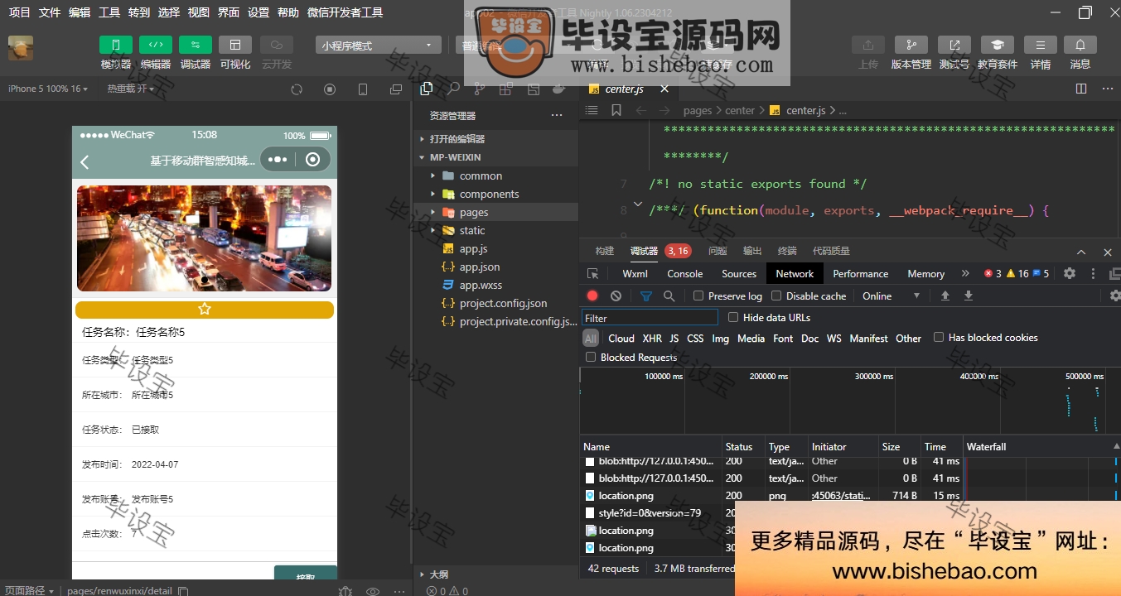Toggle the 模拟器 simulator panel button
Screen dimensions: 1121x596
(x=116, y=45)
